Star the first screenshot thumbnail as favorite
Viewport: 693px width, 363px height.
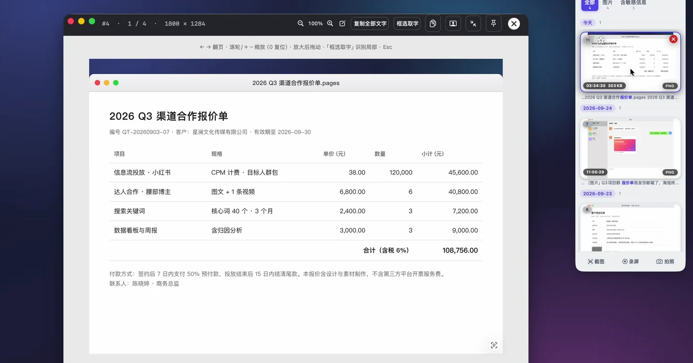click(x=601, y=40)
